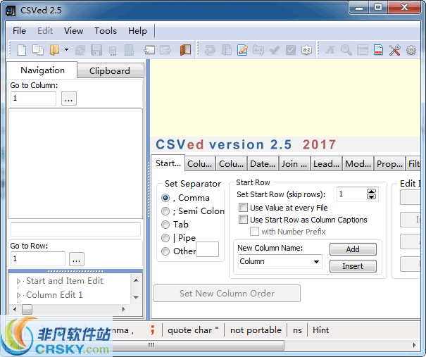Open the Edit menu
Image resolution: width=426 pixels, height=357 pixels.
pyautogui.click(x=45, y=31)
